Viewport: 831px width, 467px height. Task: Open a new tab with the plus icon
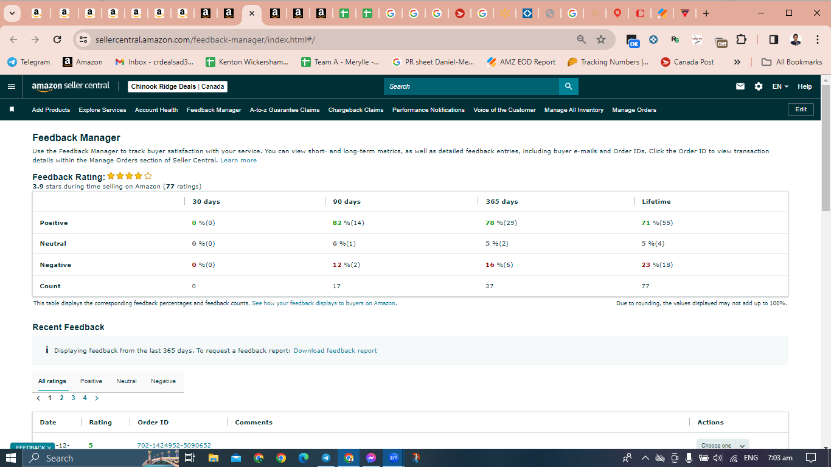(706, 13)
